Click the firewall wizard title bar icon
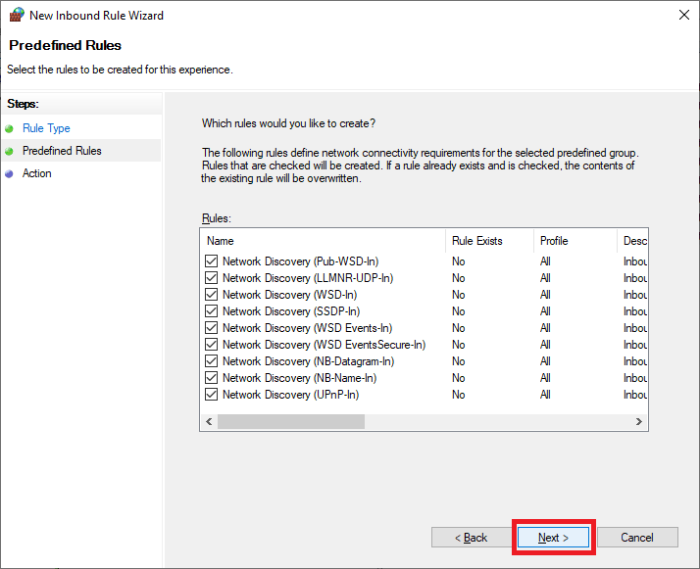 (x=16, y=16)
